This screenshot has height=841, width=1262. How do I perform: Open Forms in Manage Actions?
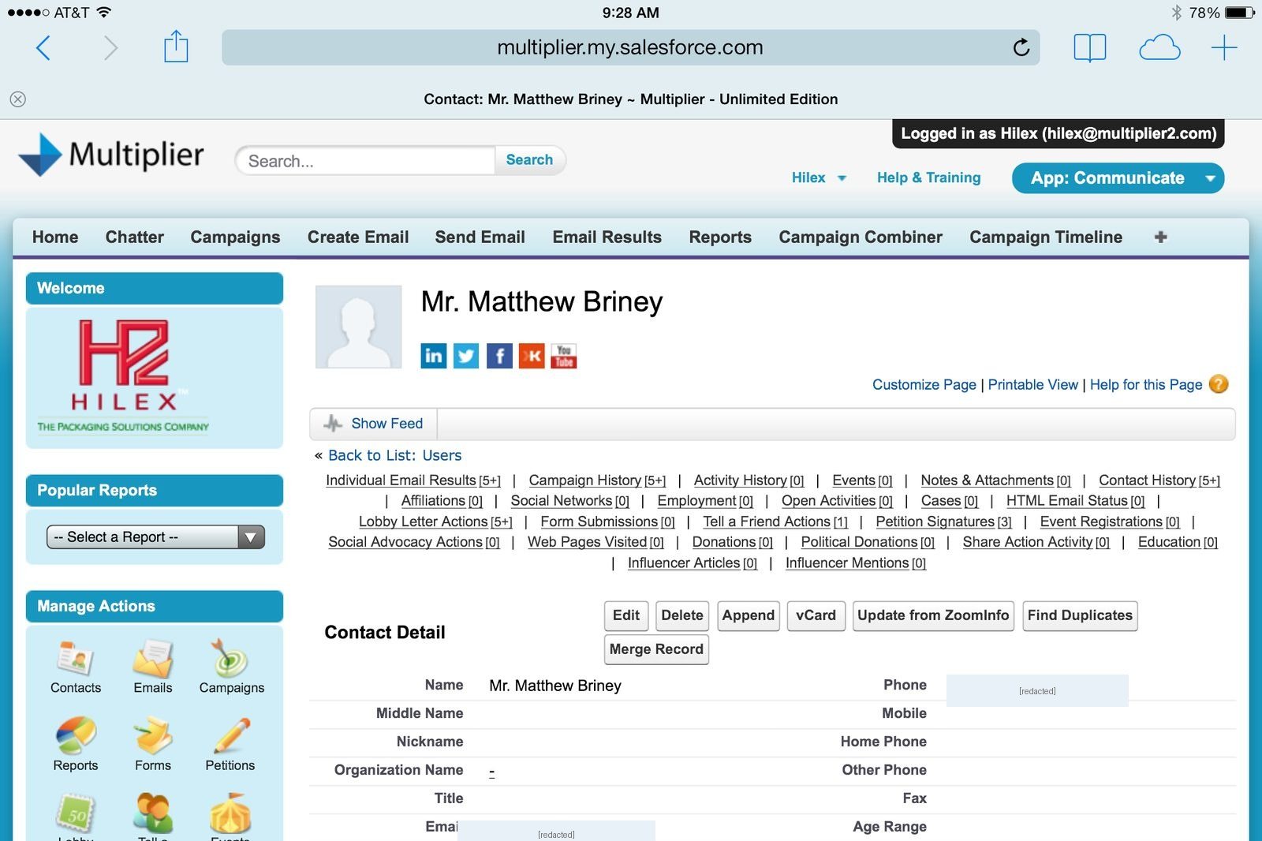tap(153, 745)
